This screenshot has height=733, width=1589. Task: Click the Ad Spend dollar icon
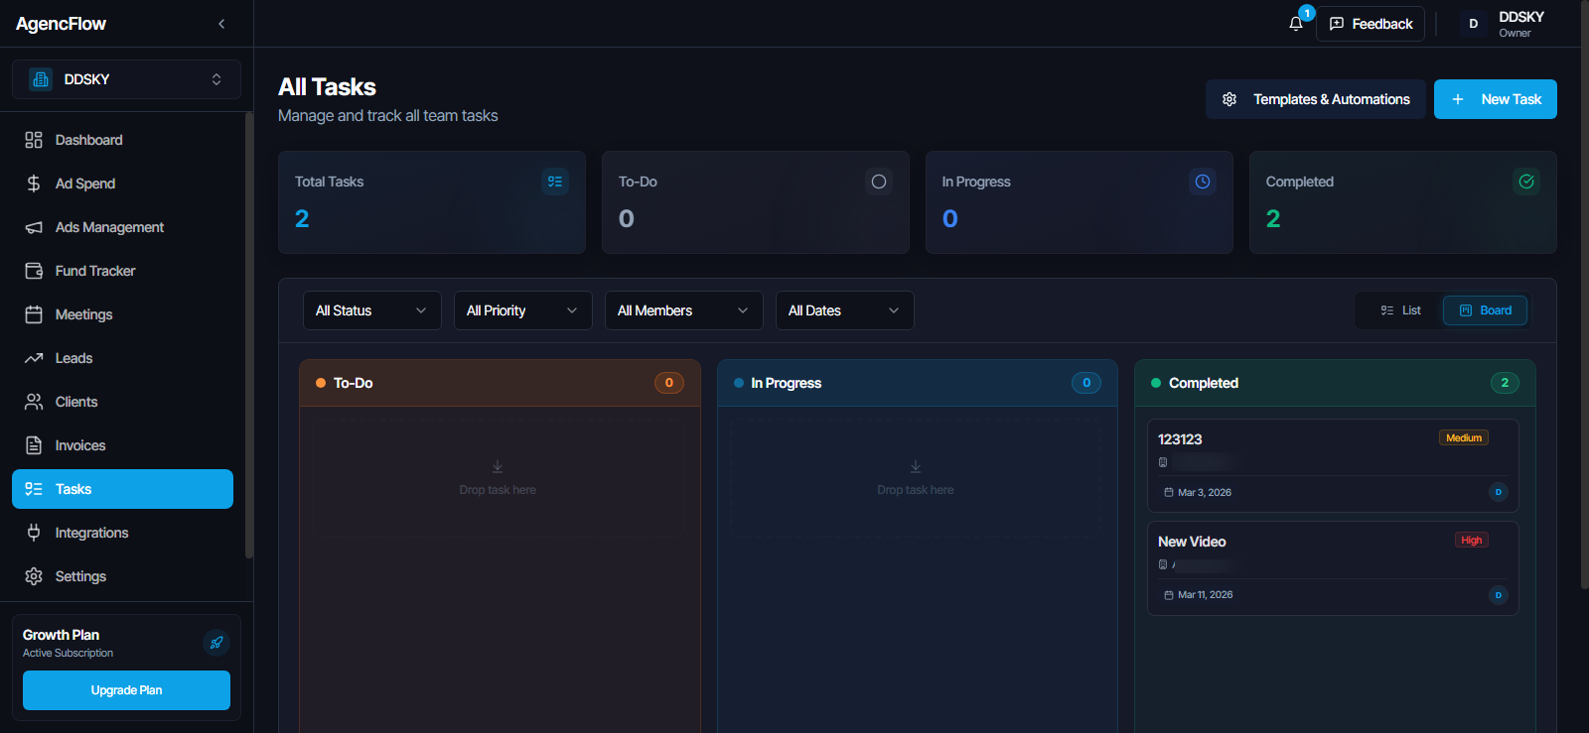pyautogui.click(x=34, y=183)
